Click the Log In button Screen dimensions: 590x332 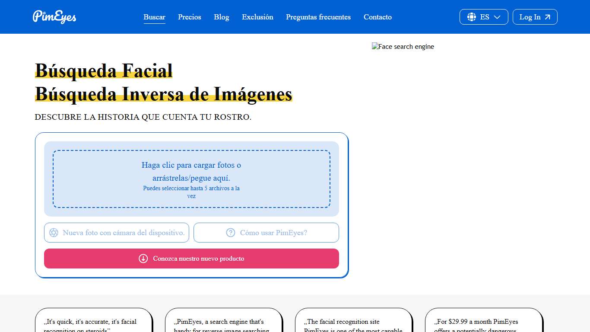pyautogui.click(x=535, y=17)
